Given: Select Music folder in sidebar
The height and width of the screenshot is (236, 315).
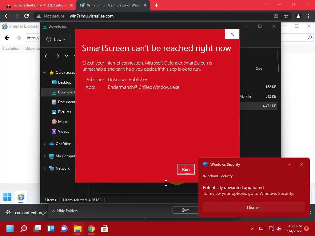Looking at the screenshot, I should click(x=60, y=122).
